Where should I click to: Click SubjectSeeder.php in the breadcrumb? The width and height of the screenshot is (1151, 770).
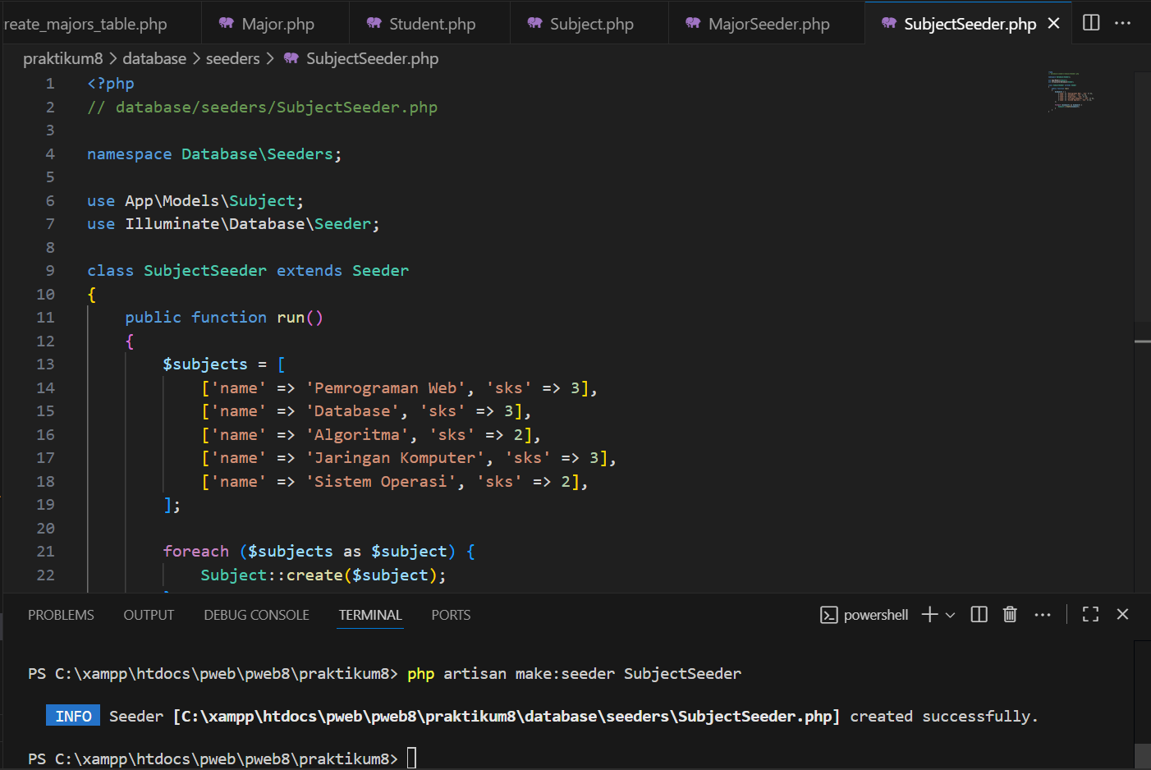(372, 58)
